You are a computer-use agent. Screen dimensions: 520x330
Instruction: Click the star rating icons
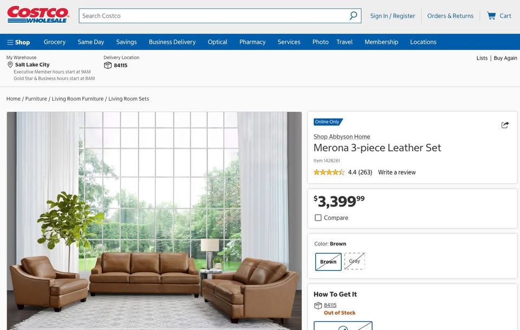[x=329, y=172]
